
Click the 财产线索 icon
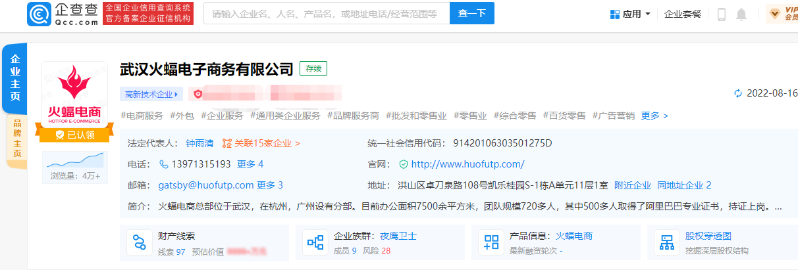point(139,242)
